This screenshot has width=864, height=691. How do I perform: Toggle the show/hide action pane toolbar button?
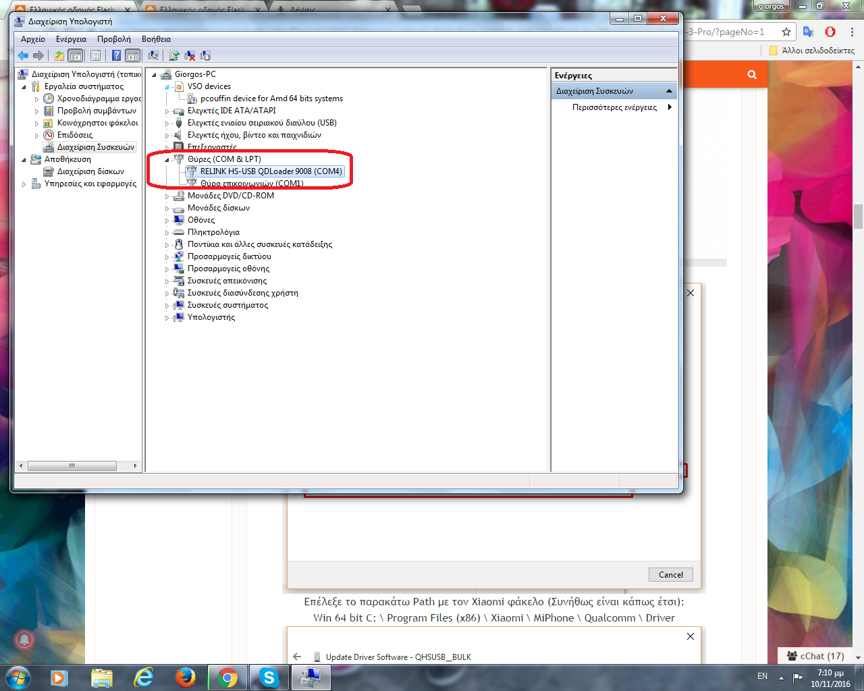(133, 55)
